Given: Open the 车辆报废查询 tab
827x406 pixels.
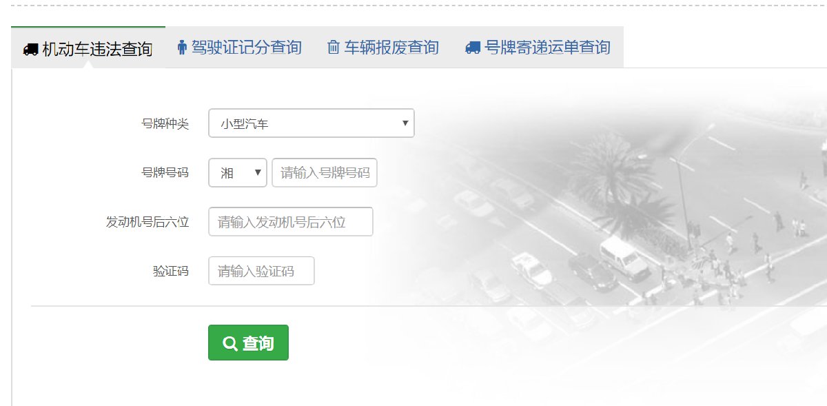Looking at the screenshot, I should pyautogui.click(x=391, y=48).
